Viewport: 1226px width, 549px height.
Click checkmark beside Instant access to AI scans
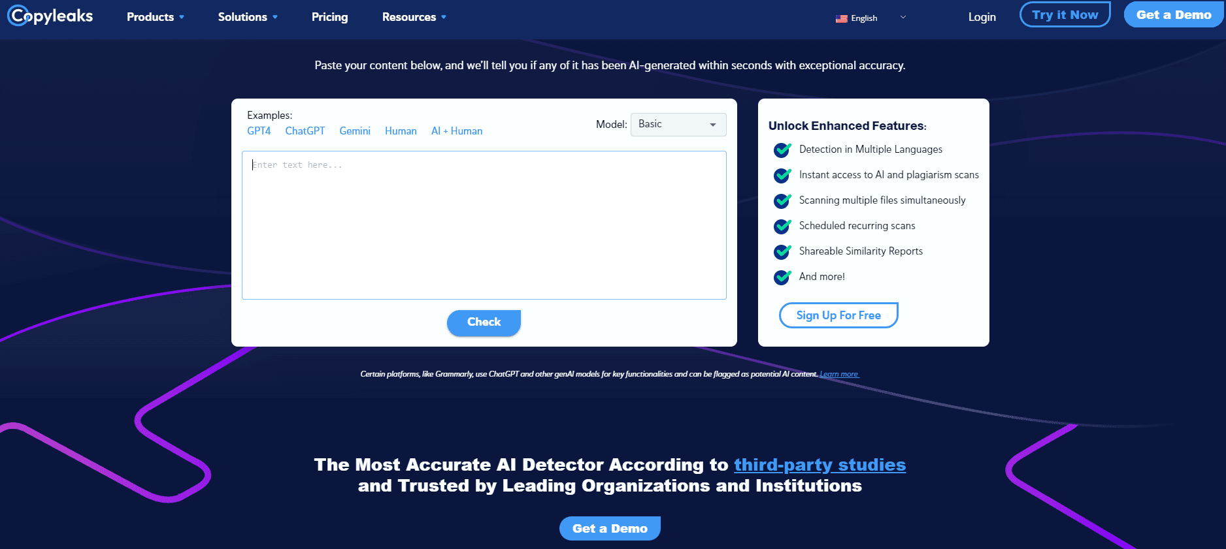click(782, 176)
